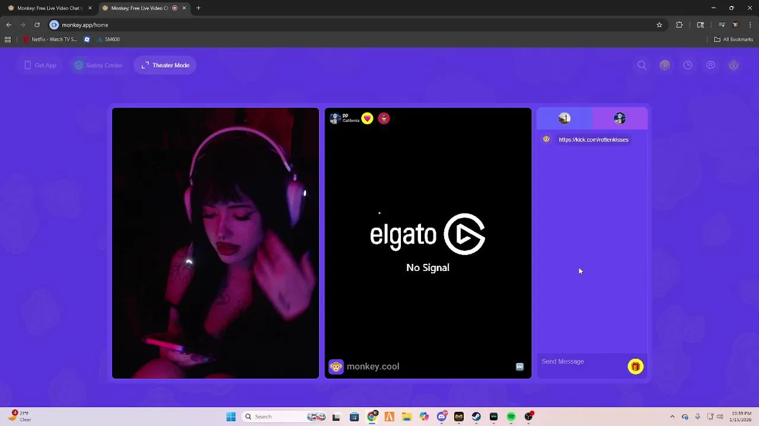Open the Google Lens search icon
Viewport: 759px width, 426px height.
pos(700,25)
